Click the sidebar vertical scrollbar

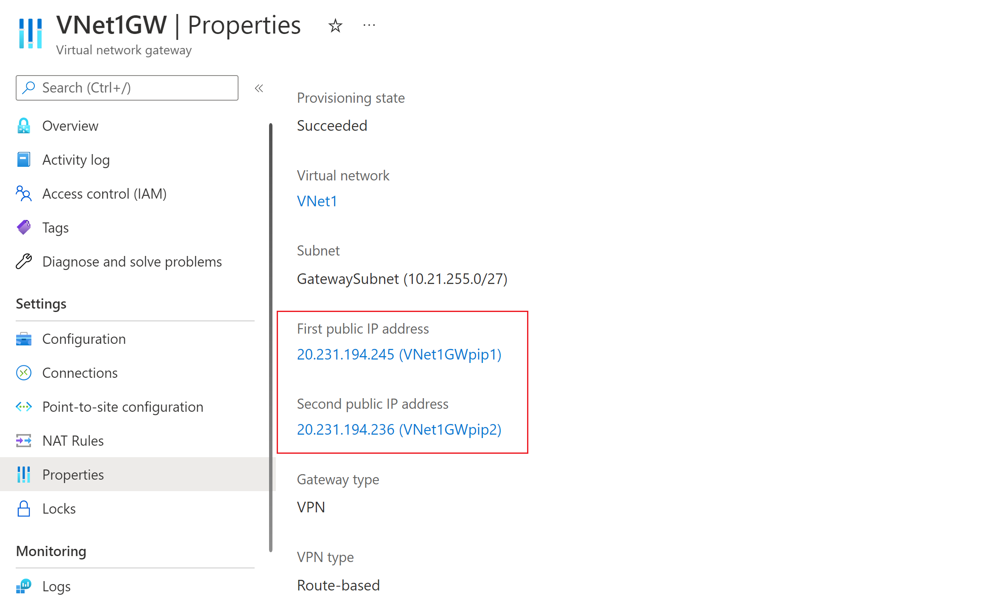[271, 337]
